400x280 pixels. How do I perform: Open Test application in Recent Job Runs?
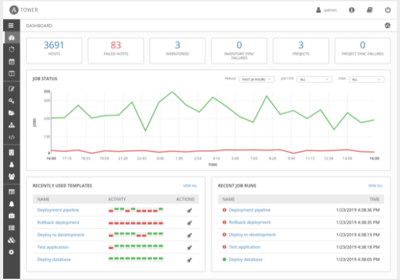245,247
